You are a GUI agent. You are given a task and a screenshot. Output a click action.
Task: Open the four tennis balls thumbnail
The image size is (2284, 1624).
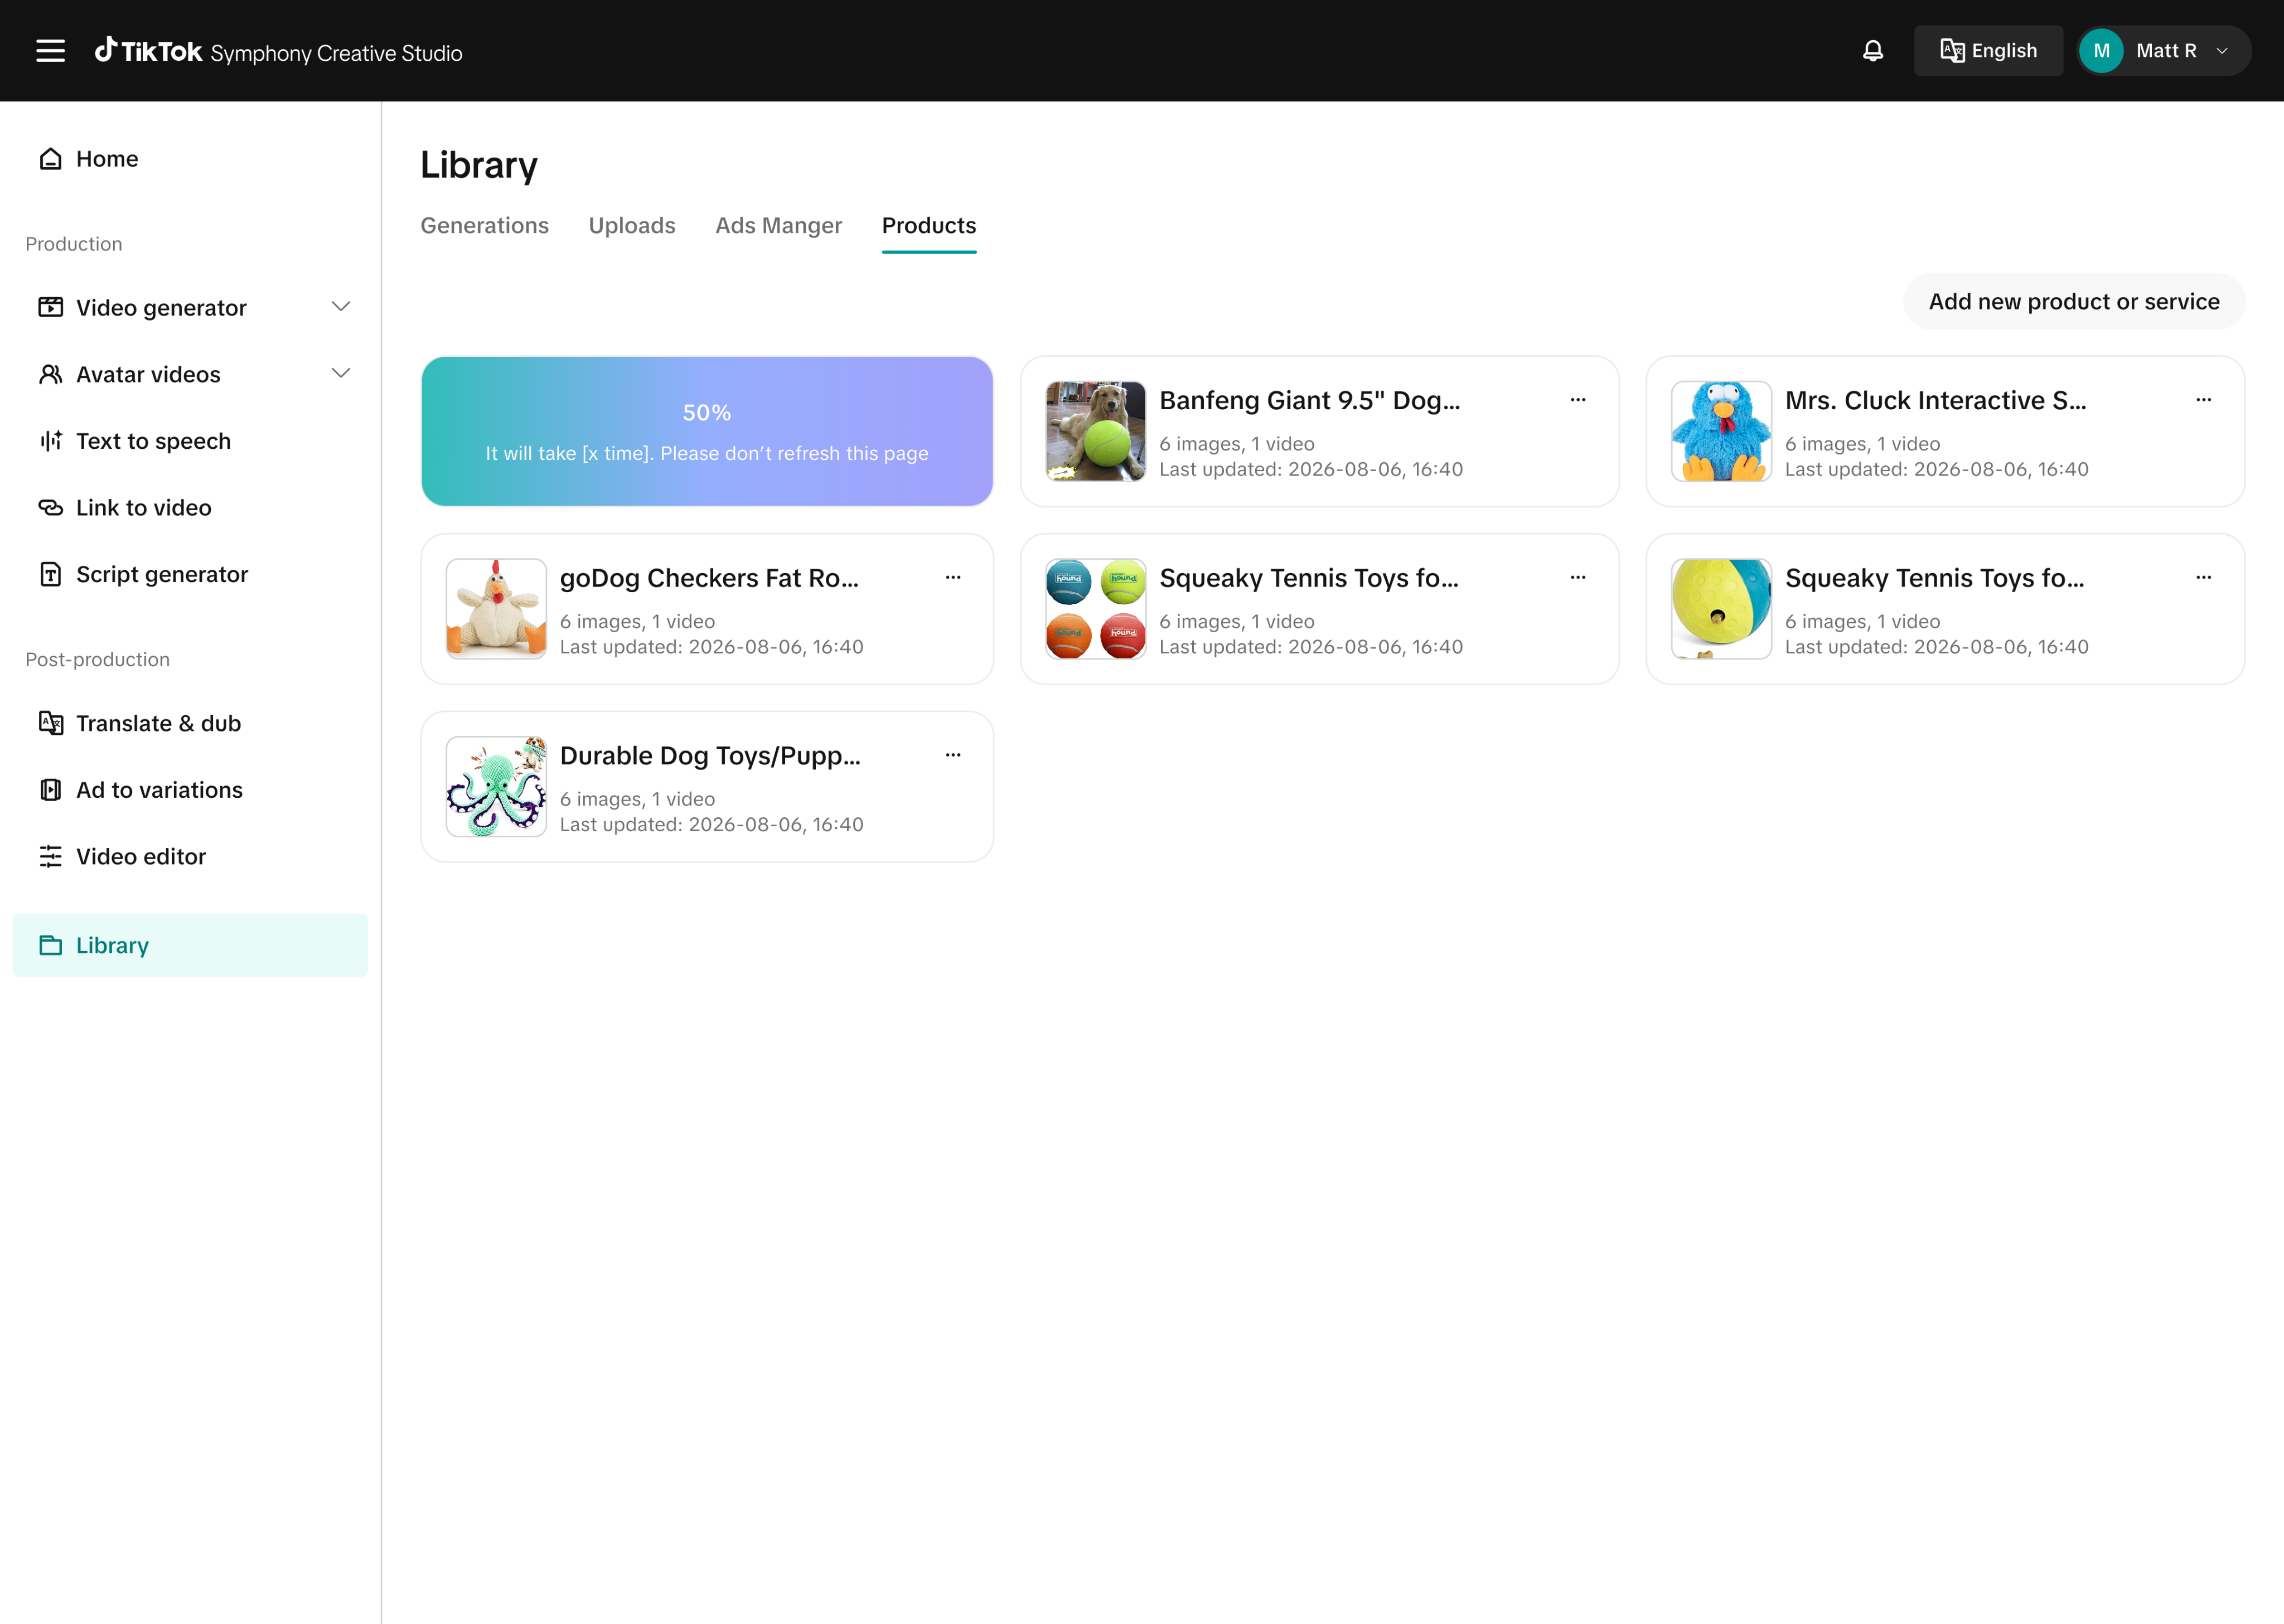coord(1096,609)
